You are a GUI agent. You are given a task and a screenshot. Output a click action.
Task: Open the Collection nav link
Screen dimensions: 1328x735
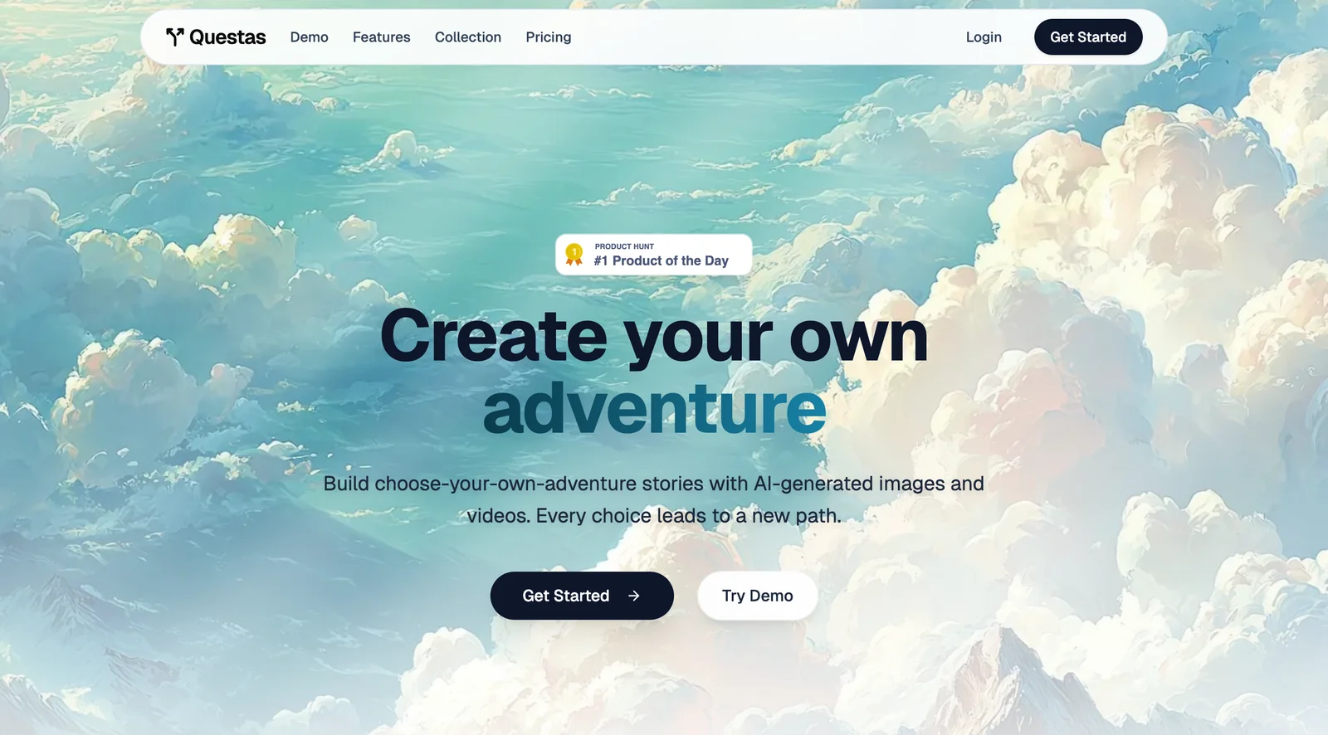pyautogui.click(x=468, y=37)
